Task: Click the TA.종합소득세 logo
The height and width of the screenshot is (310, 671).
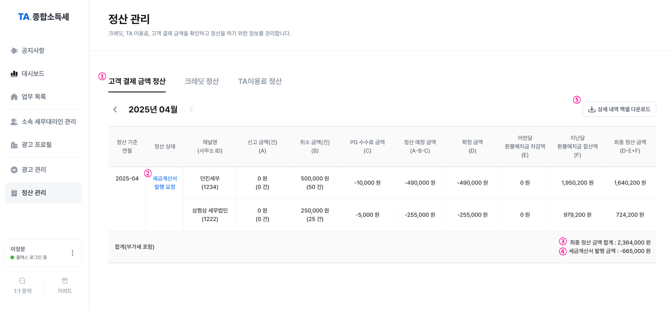Action: click(x=44, y=17)
